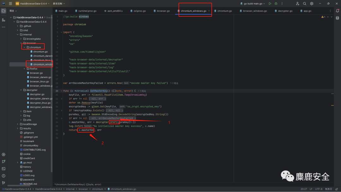This screenshot has height=192, width=341.
Task: Switch to the asm_amd64.s tab
Action: 113,11
